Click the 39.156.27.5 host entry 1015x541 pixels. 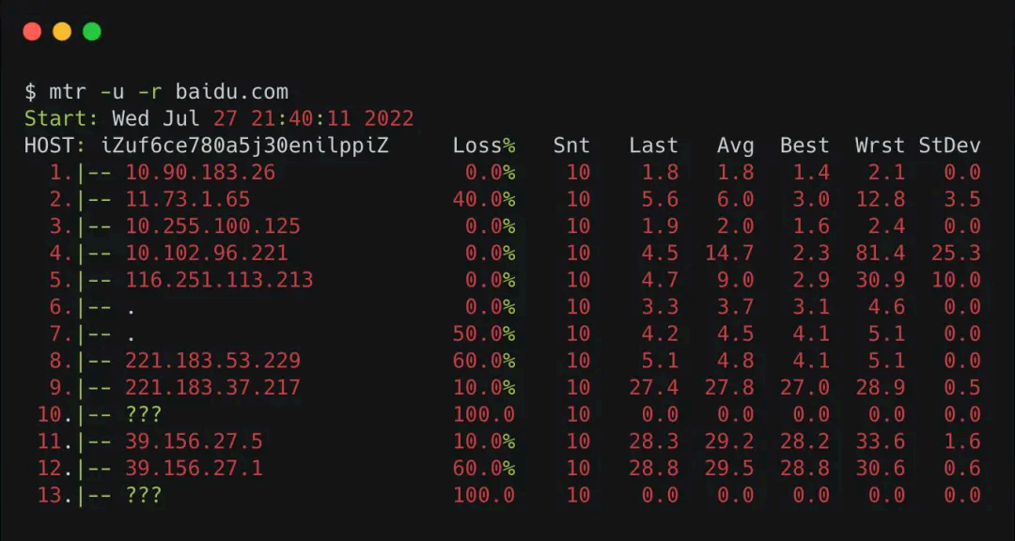pyautogui.click(x=194, y=441)
